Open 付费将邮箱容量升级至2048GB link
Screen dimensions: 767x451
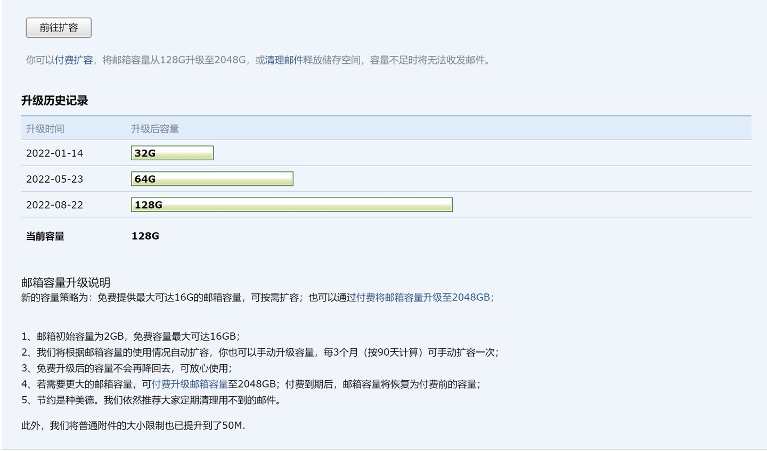(x=425, y=298)
